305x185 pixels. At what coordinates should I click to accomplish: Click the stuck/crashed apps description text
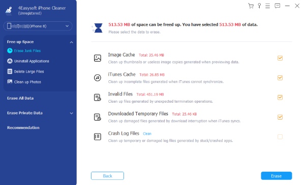point(170,141)
